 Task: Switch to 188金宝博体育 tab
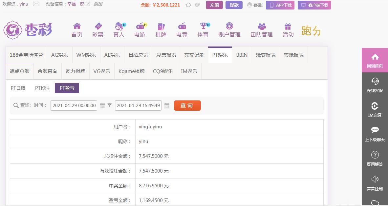click(27, 55)
